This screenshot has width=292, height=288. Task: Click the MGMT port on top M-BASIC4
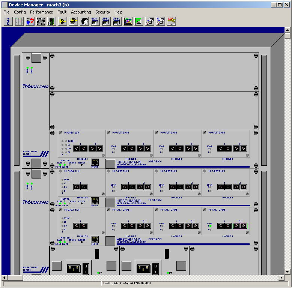95,162
